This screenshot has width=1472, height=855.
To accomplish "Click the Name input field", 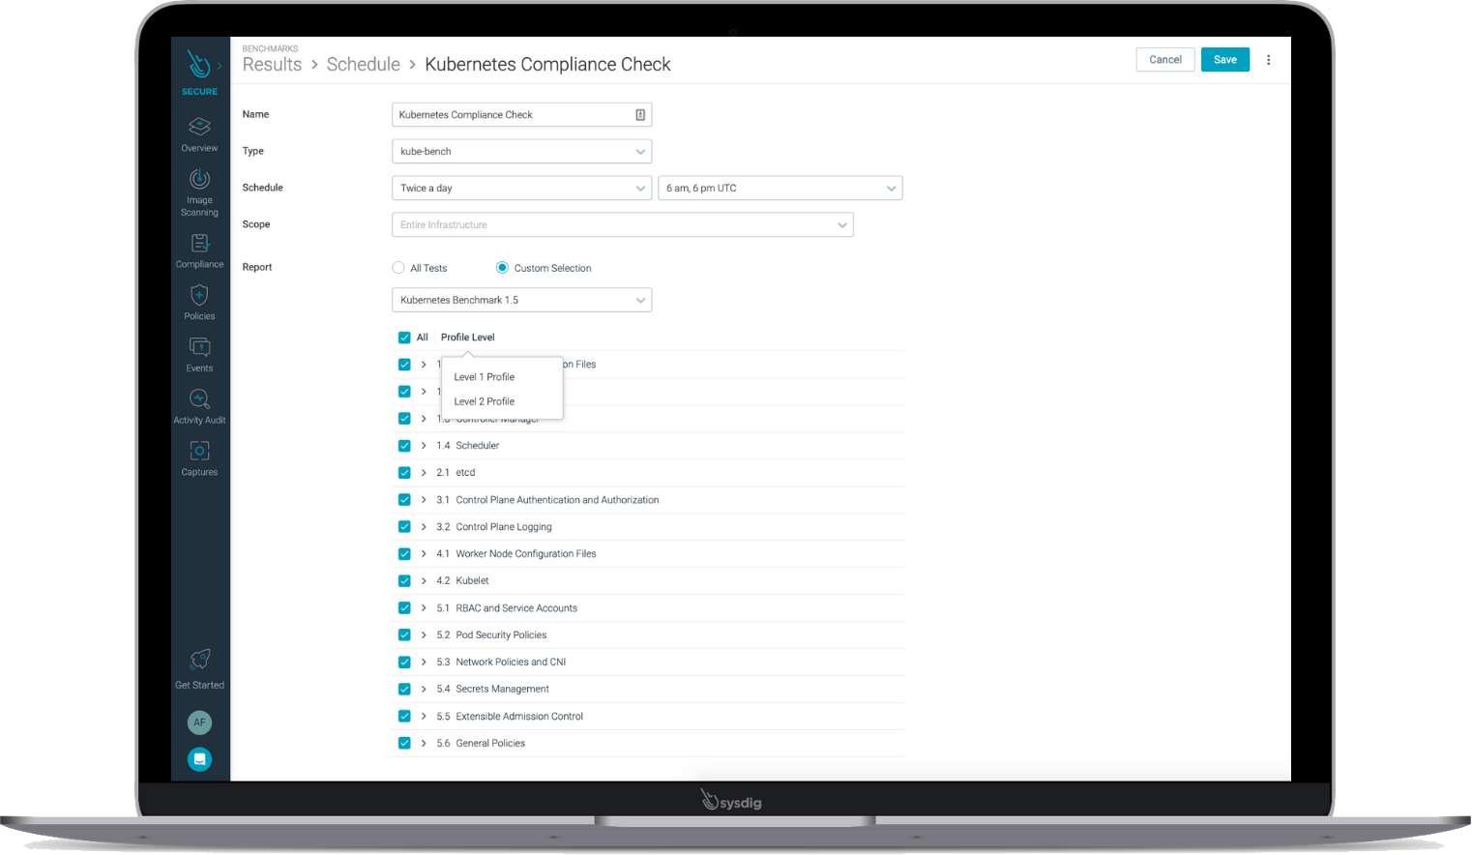I will (521, 115).
